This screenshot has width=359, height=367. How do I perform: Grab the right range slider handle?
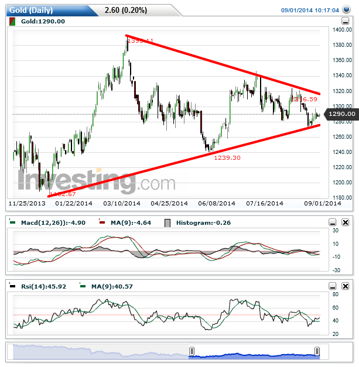point(317,351)
